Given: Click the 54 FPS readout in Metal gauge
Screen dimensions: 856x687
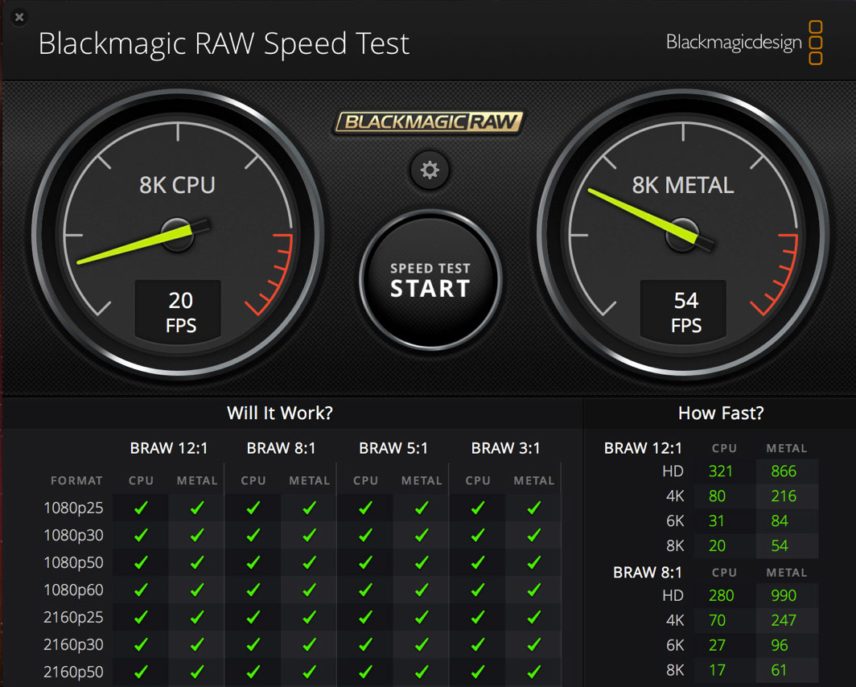Looking at the screenshot, I should (x=684, y=311).
